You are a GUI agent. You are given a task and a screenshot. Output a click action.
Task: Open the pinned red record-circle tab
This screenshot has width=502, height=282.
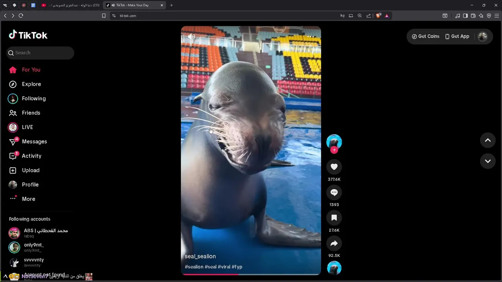[24, 5]
